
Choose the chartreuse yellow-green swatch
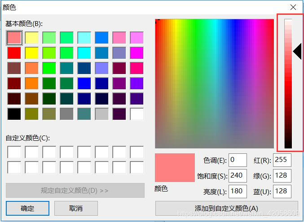tap(49, 53)
